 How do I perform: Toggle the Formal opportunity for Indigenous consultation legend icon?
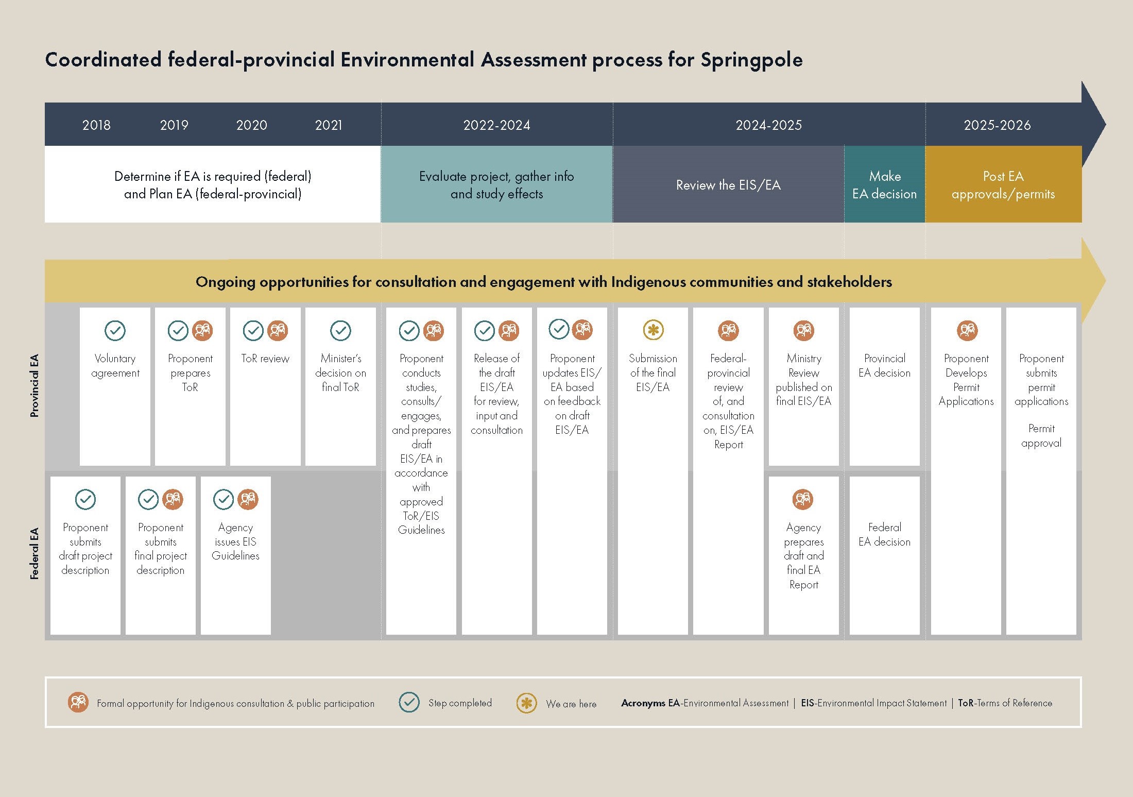[78, 703]
